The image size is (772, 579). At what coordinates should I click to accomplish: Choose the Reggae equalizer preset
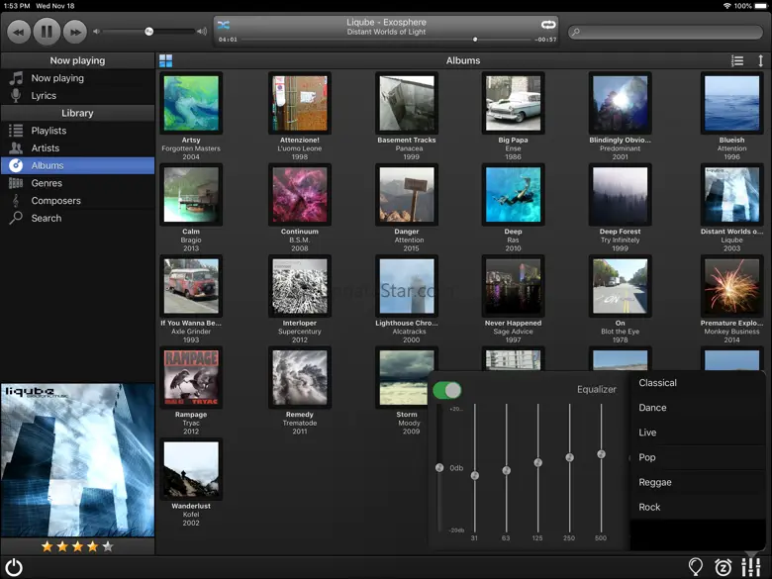click(697, 482)
